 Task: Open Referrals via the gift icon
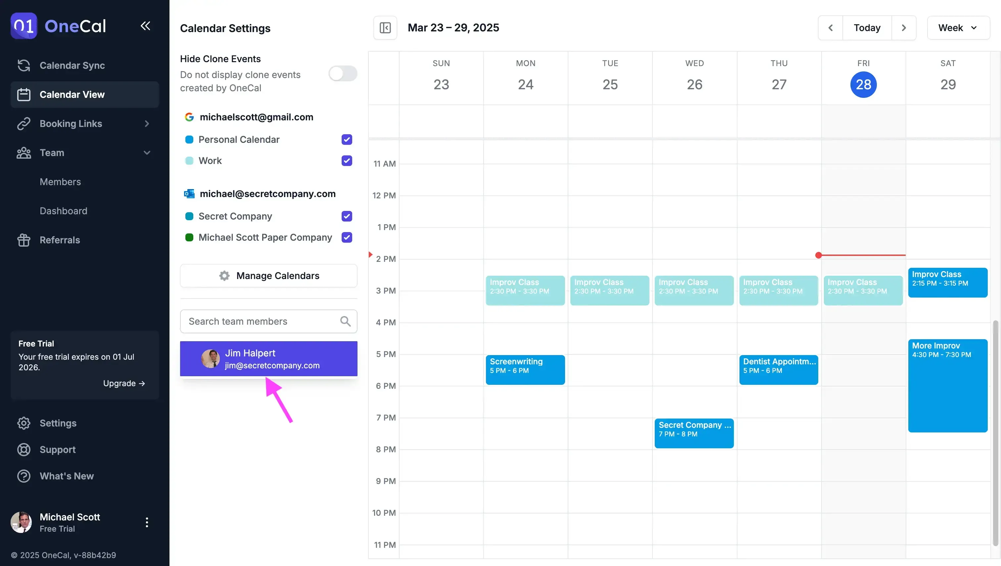[24, 240]
